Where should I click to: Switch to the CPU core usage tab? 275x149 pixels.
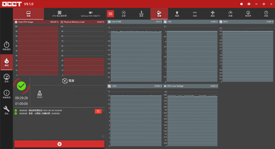(x=60, y=14)
